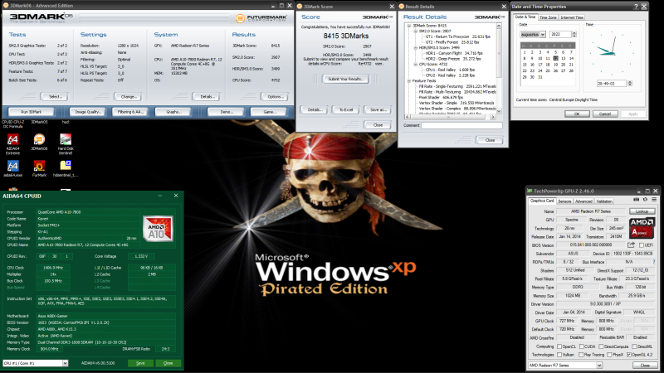Toggle the Vulkan checkbox
This screenshot has height=373, width=664.
559,355
